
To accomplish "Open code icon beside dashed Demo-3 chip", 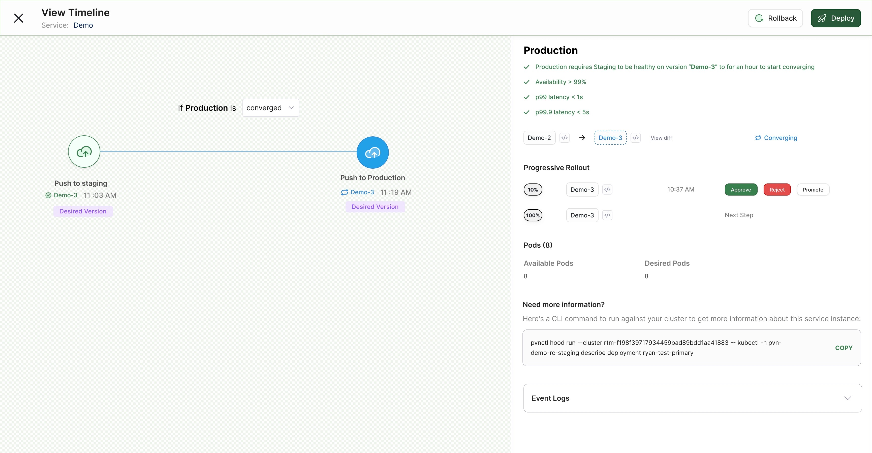I will [x=635, y=138].
